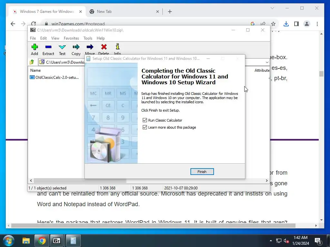Open the 7-Zip Tools menu
Image resolution: width=330 pixels, height=247 pixels.
click(x=88, y=38)
